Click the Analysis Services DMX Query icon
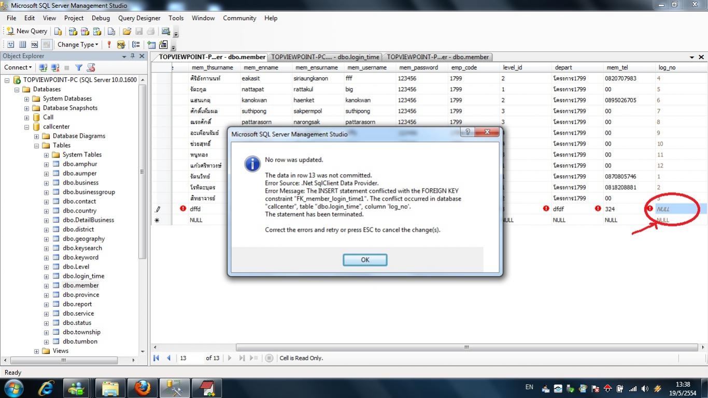This screenshot has height=398, width=708. pyautogui.click(x=84, y=31)
